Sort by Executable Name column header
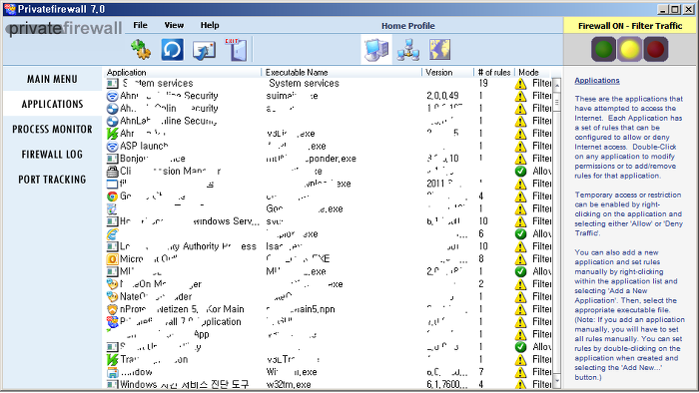Viewport: 699px width, 393px height. [x=342, y=72]
